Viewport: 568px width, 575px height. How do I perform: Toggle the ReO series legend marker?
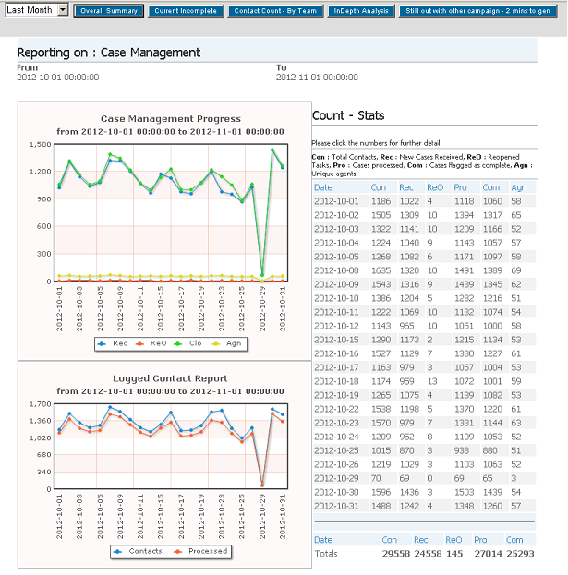coord(149,342)
